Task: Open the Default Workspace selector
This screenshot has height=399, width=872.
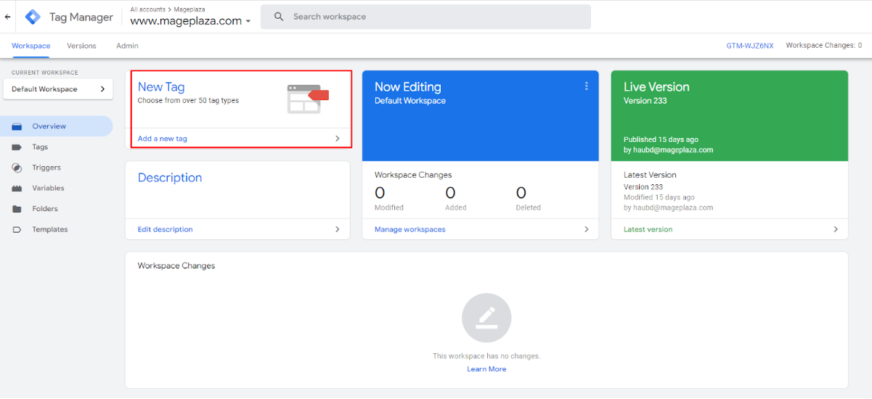Action: click(x=57, y=89)
